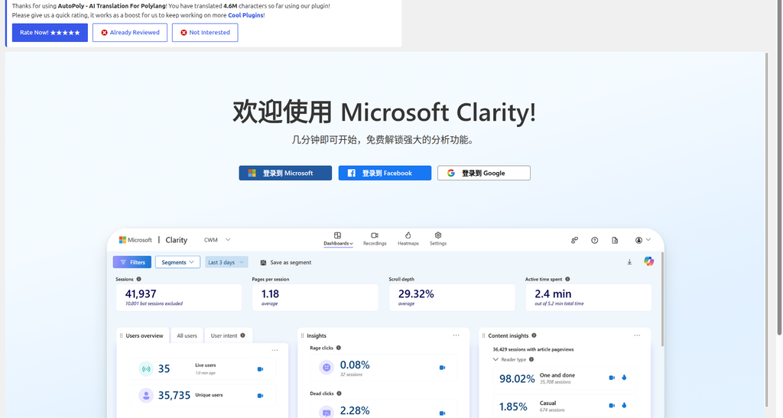Open the Users overview card more options
This screenshot has width=783, height=418.
click(275, 350)
